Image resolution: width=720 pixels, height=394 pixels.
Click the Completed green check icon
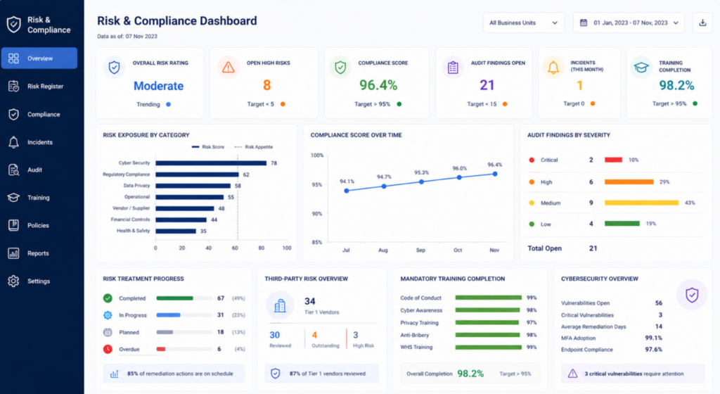point(108,298)
